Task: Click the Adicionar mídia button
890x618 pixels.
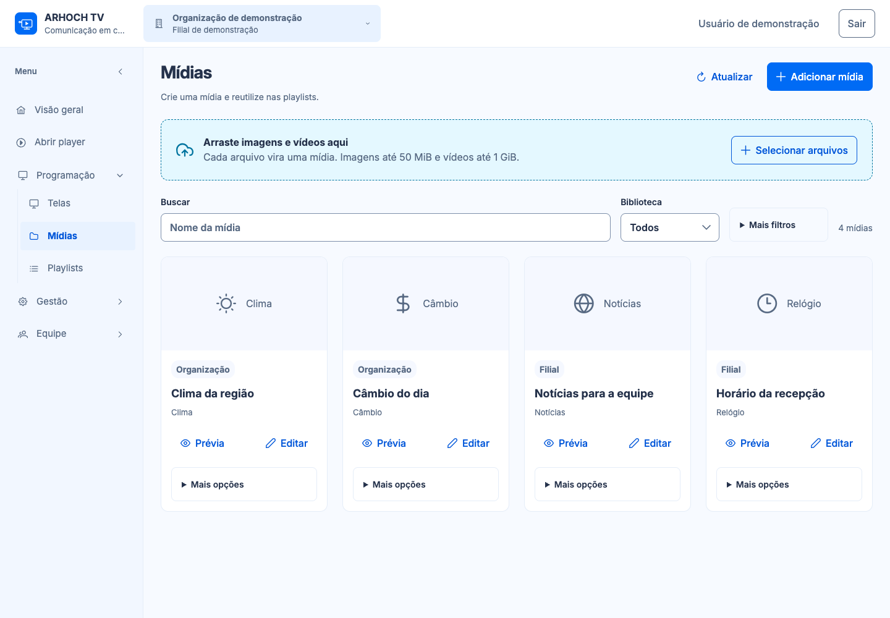Action: click(820, 77)
